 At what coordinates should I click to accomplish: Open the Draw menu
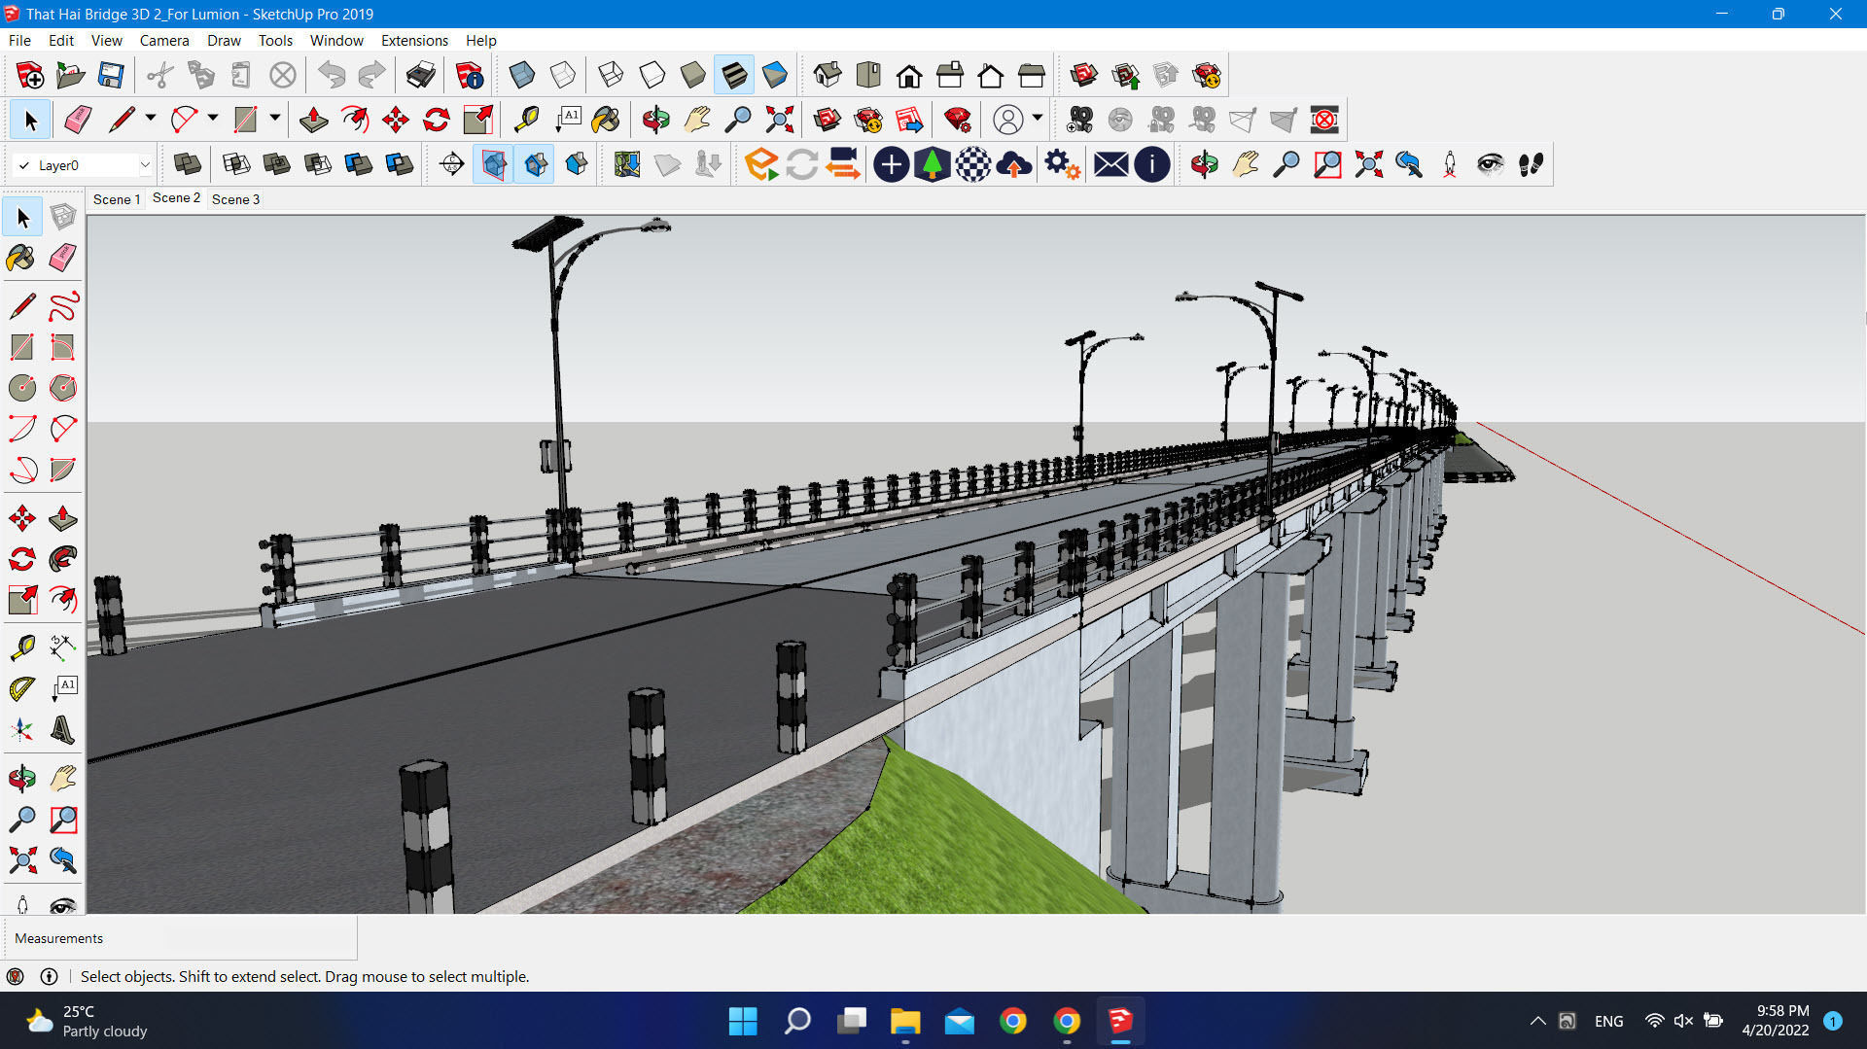pyautogui.click(x=224, y=40)
